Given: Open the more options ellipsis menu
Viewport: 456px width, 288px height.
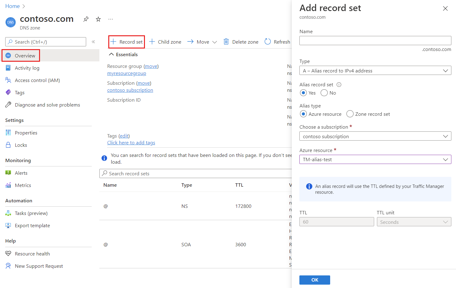Looking at the screenshot, I should click(110, 19).
